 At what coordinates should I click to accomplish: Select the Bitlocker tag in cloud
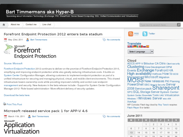click(149, 64)
